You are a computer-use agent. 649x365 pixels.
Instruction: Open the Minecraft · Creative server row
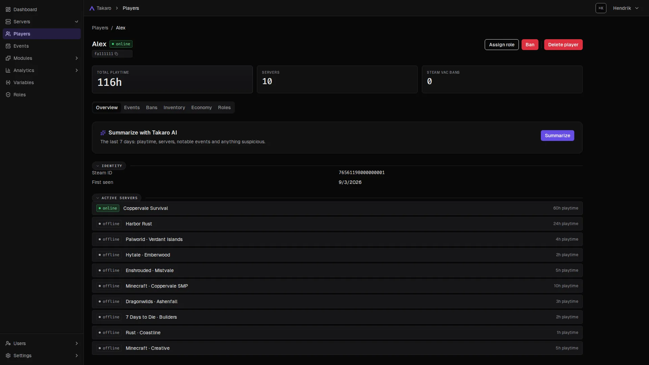[x=337, y=348]
